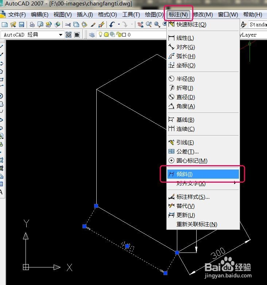This screenshot has height=285, width=267.
Task: Choose 线性(L) linear dimension
Action: tap(203, 38)
